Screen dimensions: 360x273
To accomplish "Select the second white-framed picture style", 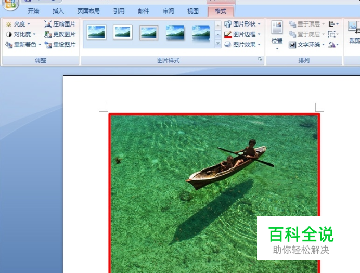I will pos(123,32).
